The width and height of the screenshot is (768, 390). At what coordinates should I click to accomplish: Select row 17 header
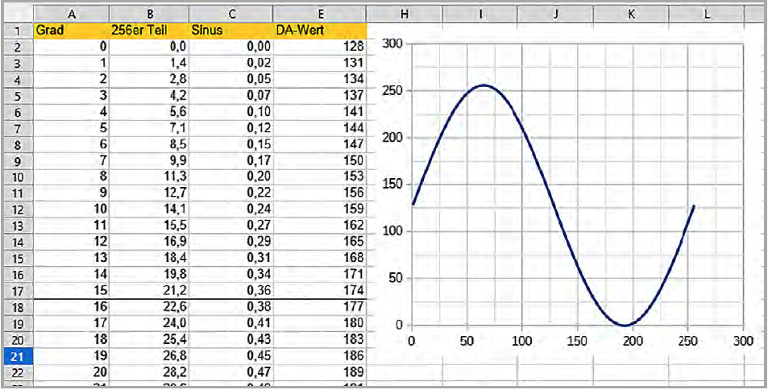(x=19, y=291)
